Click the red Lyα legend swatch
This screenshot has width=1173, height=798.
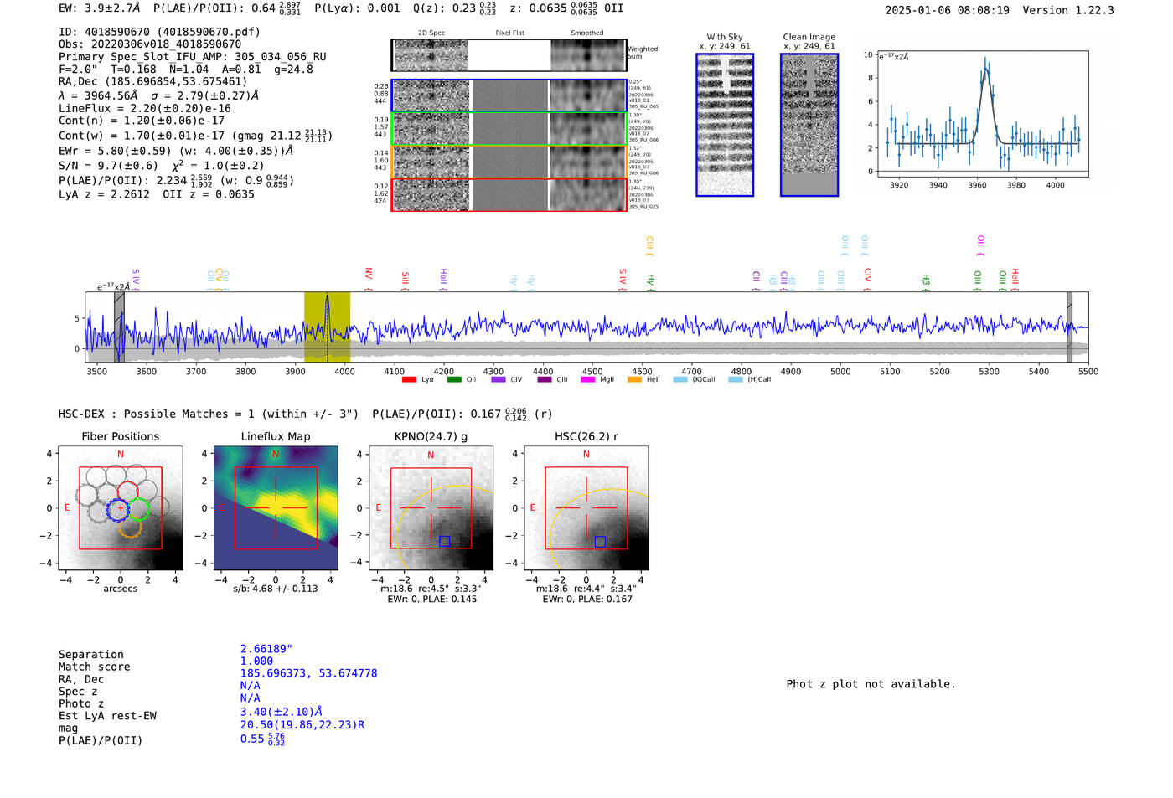point(409,380)
